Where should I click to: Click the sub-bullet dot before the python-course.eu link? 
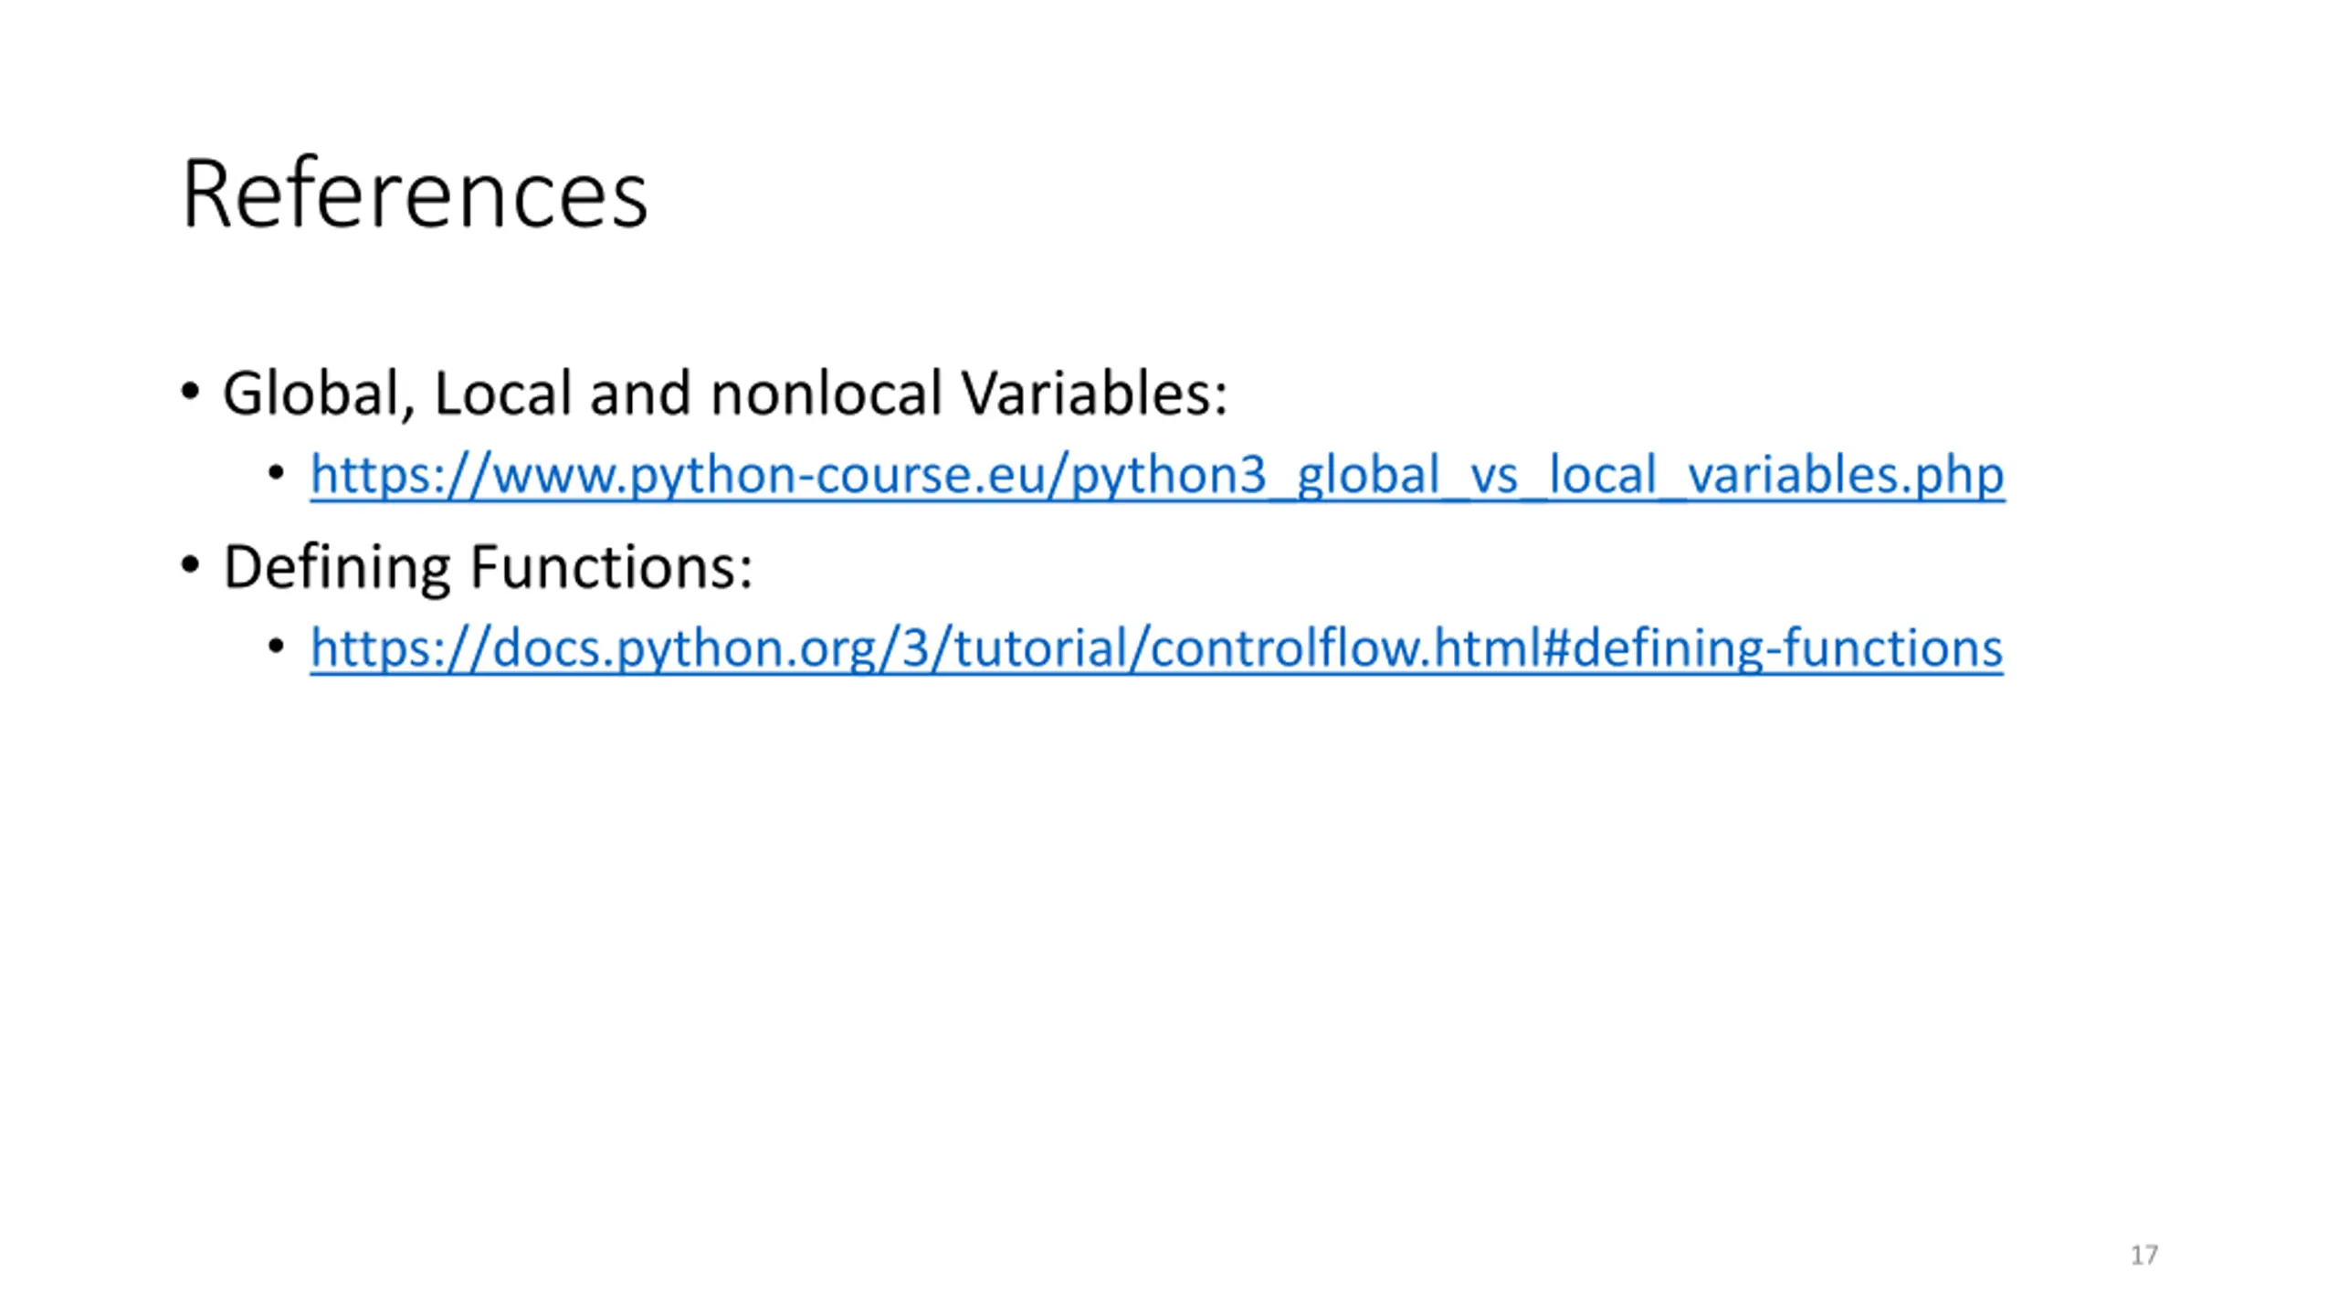[277, 473]
